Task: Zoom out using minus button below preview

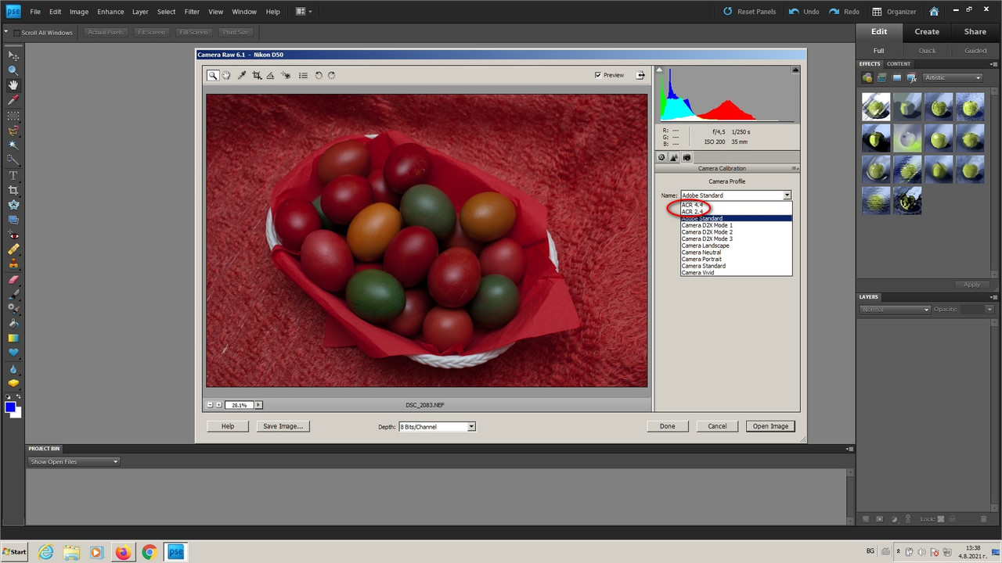Action: point(210,405)
